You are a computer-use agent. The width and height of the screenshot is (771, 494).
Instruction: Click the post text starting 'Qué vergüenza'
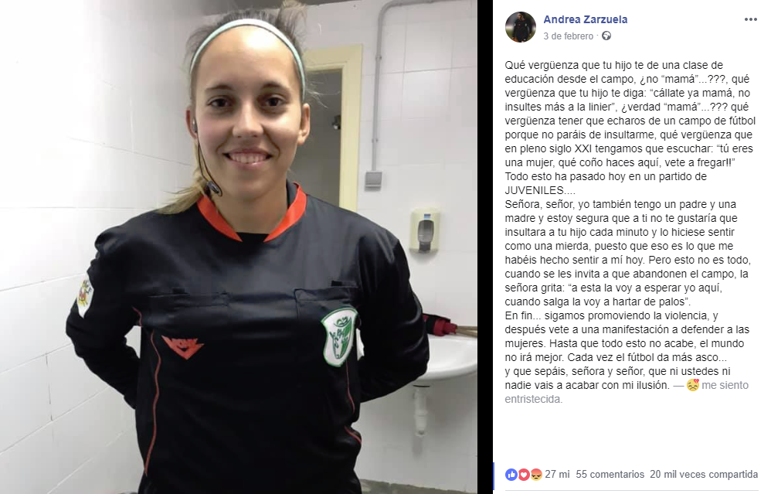click(630, 232)
